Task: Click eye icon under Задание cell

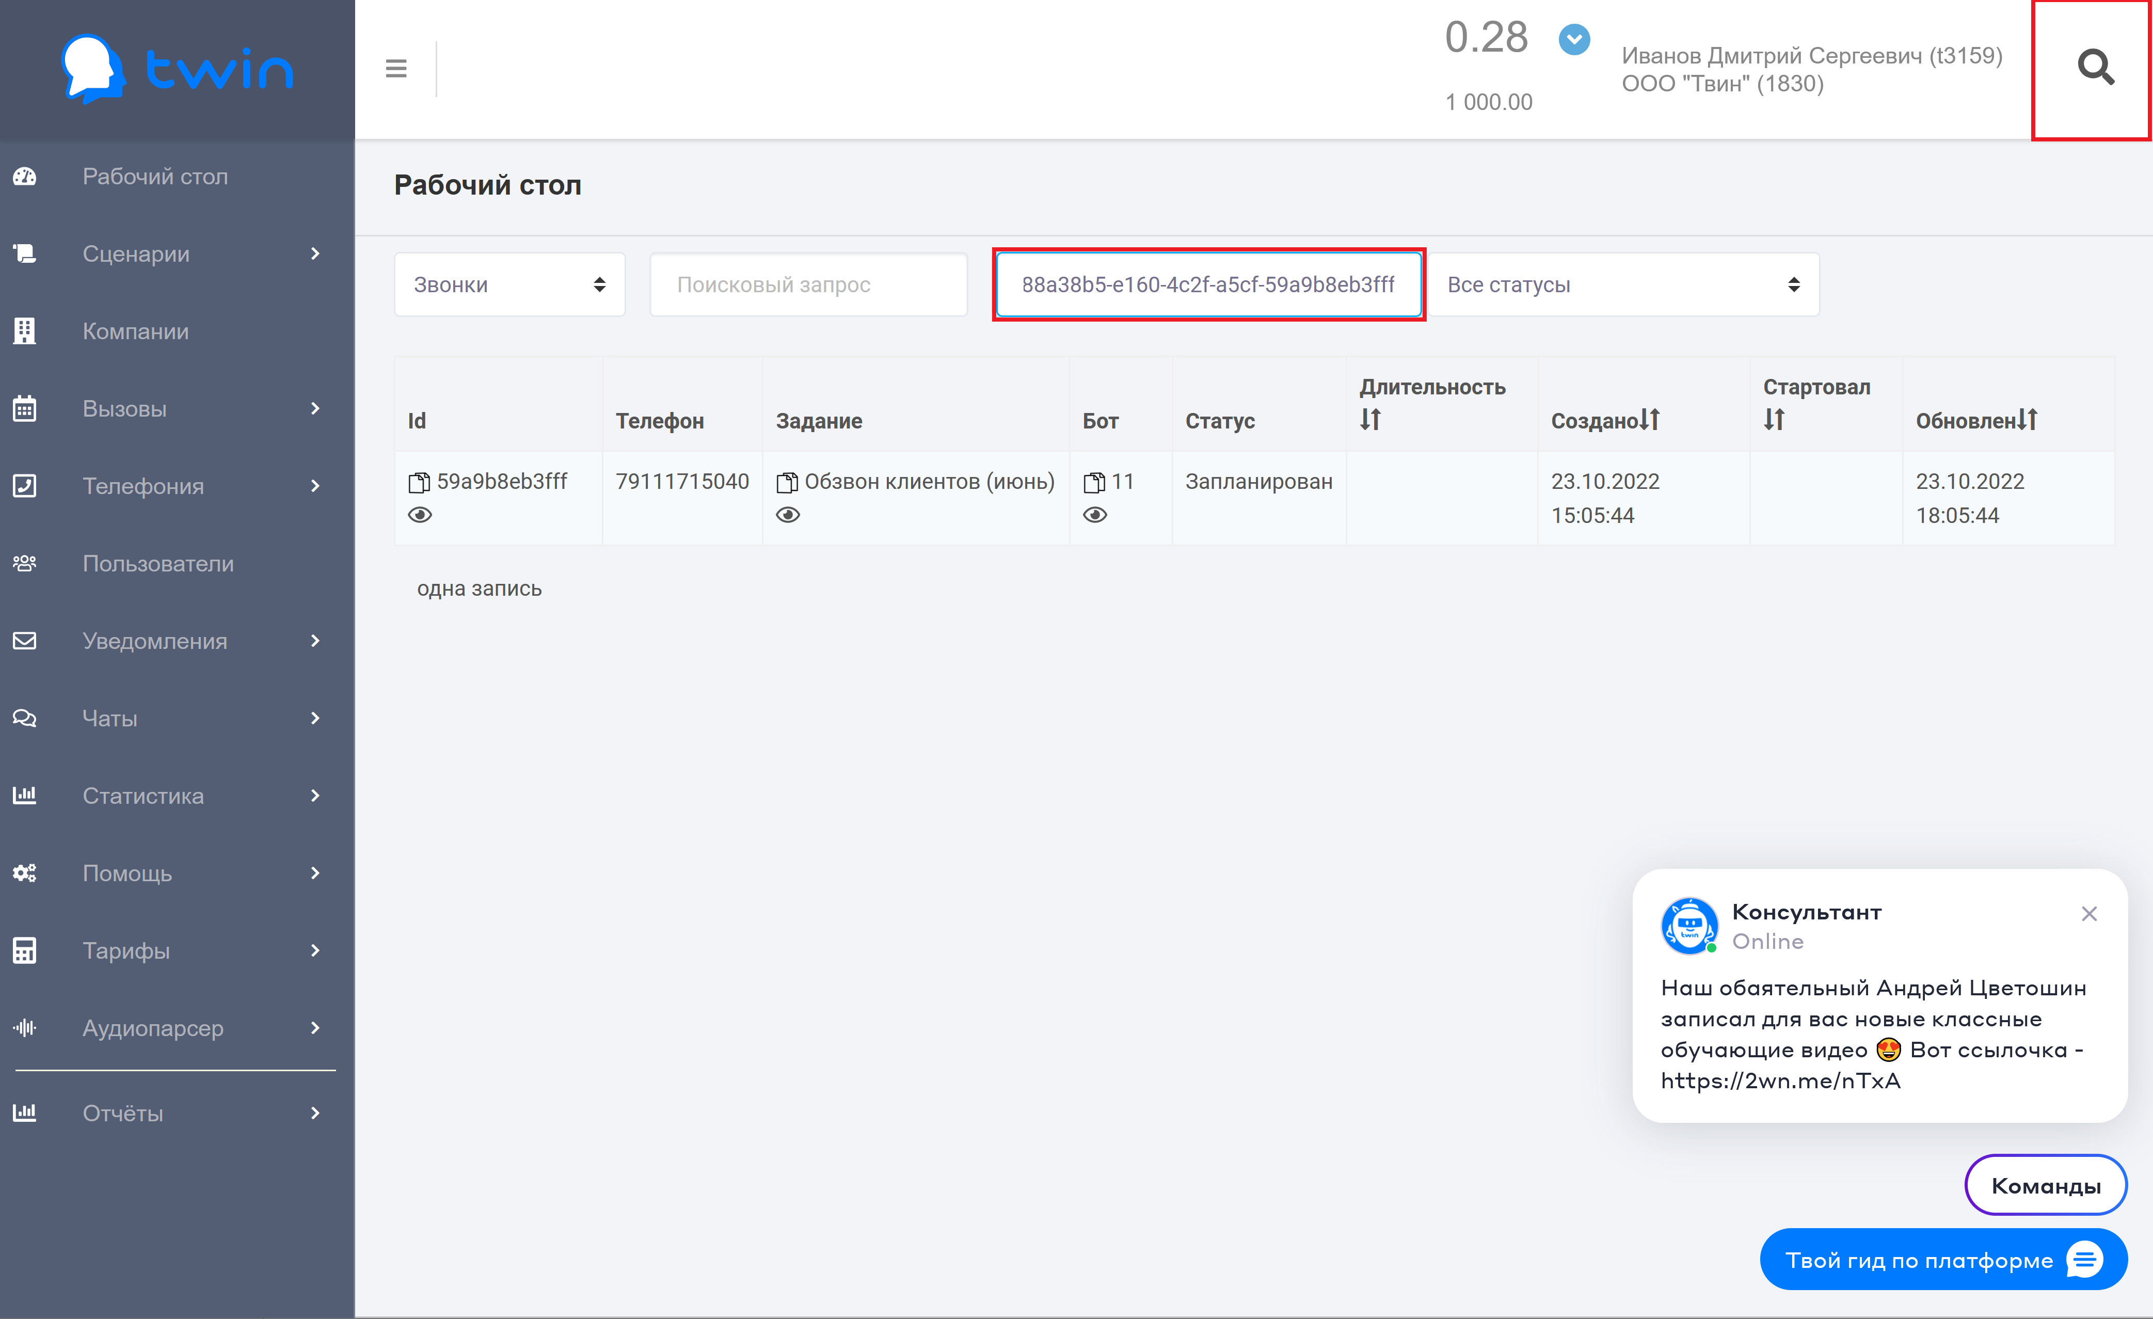Action: coord(788,515)
